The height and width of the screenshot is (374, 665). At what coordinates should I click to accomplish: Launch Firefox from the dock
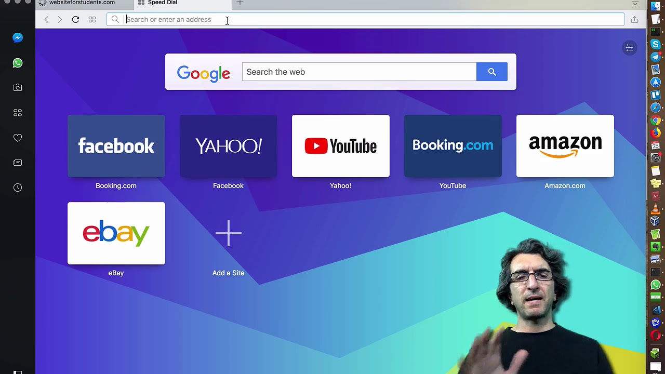(x=656, y=133)
